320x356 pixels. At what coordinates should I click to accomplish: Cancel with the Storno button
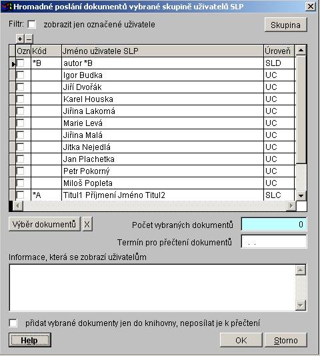(x=286, y=341)
